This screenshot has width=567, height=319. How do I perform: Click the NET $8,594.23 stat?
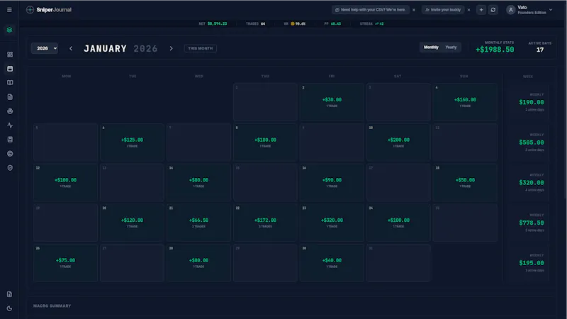pos(213,23)
